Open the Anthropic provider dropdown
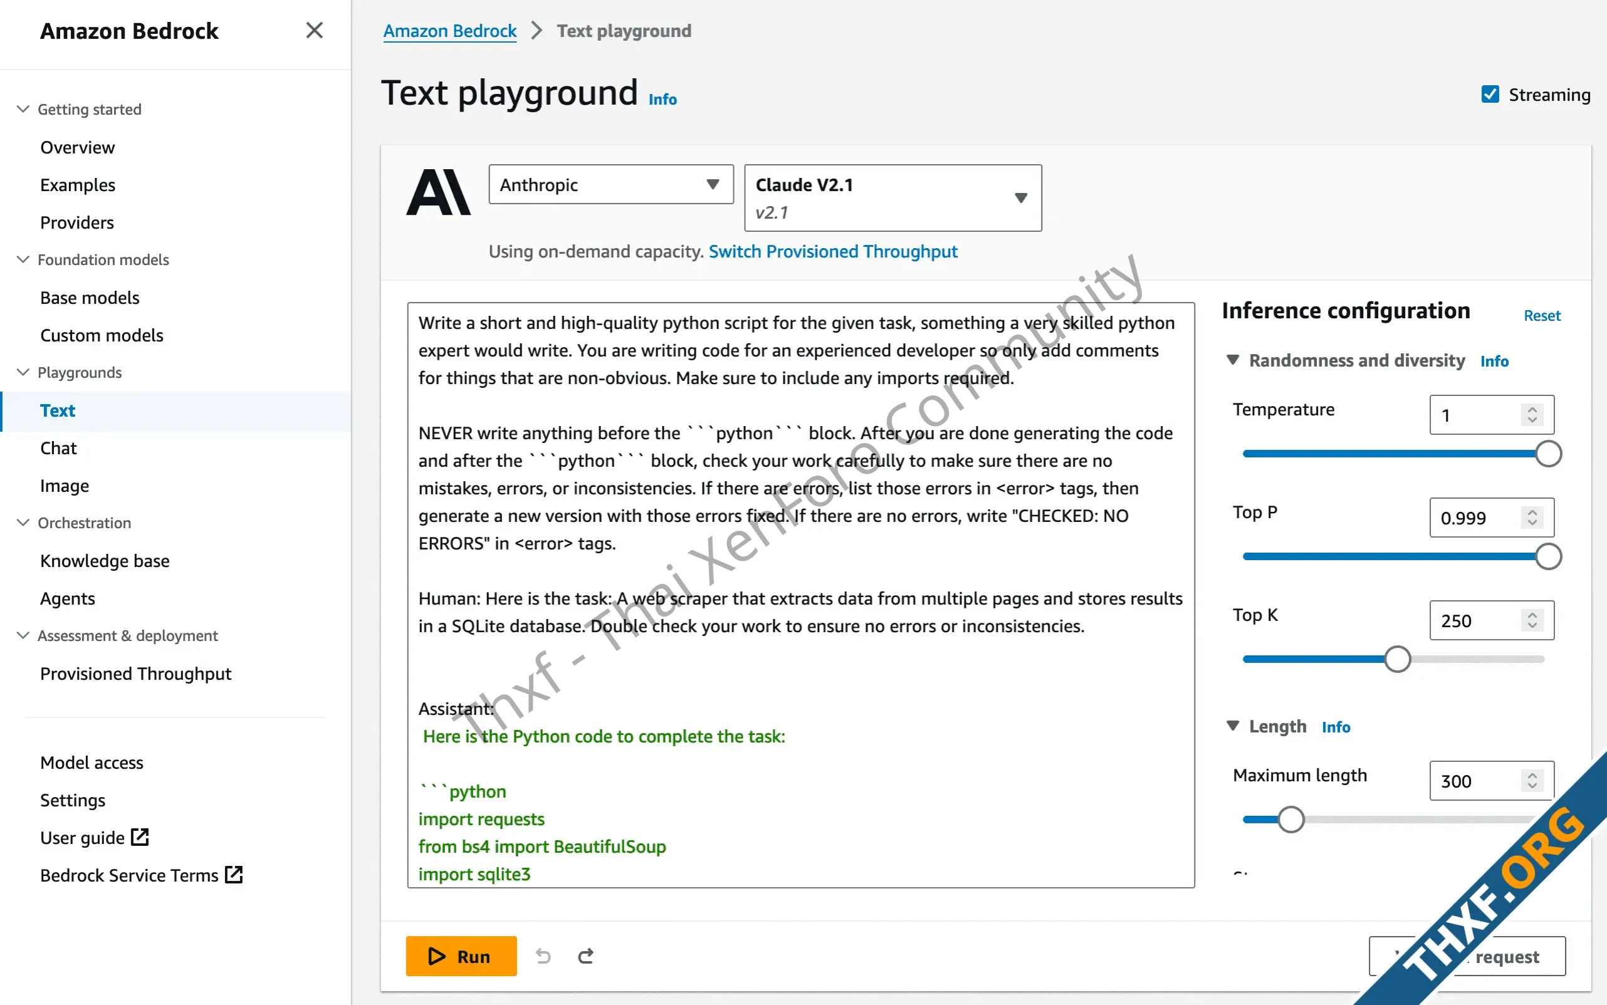This screenshot has height=1005, width=1607. pos(611,184)
